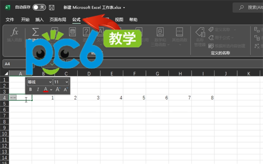The height and width of the screenshot is (164, 263).
Task: Click Bold in the mini toolbar
Action: 30,90
